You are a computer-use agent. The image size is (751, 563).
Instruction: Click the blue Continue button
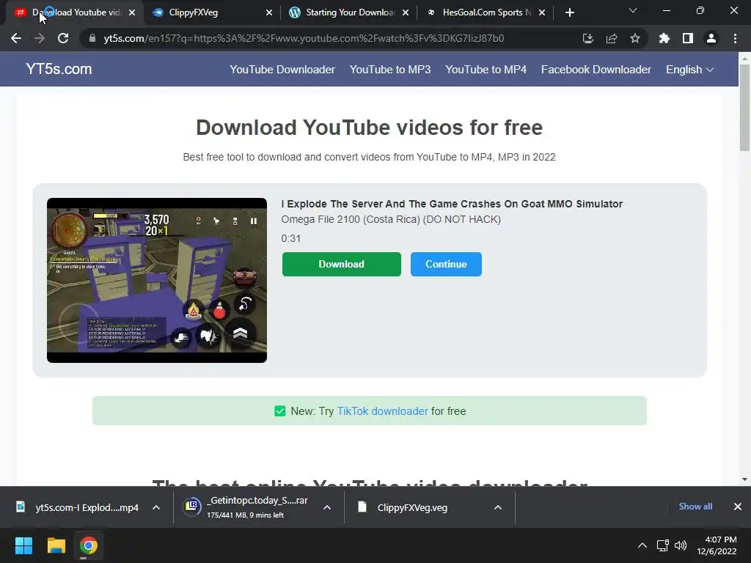pyautogui.click(x=446, y=264)
